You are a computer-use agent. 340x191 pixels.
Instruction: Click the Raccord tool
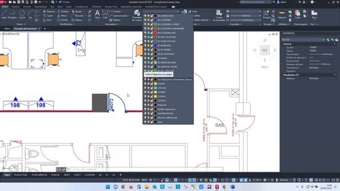(x=77, y=15)
